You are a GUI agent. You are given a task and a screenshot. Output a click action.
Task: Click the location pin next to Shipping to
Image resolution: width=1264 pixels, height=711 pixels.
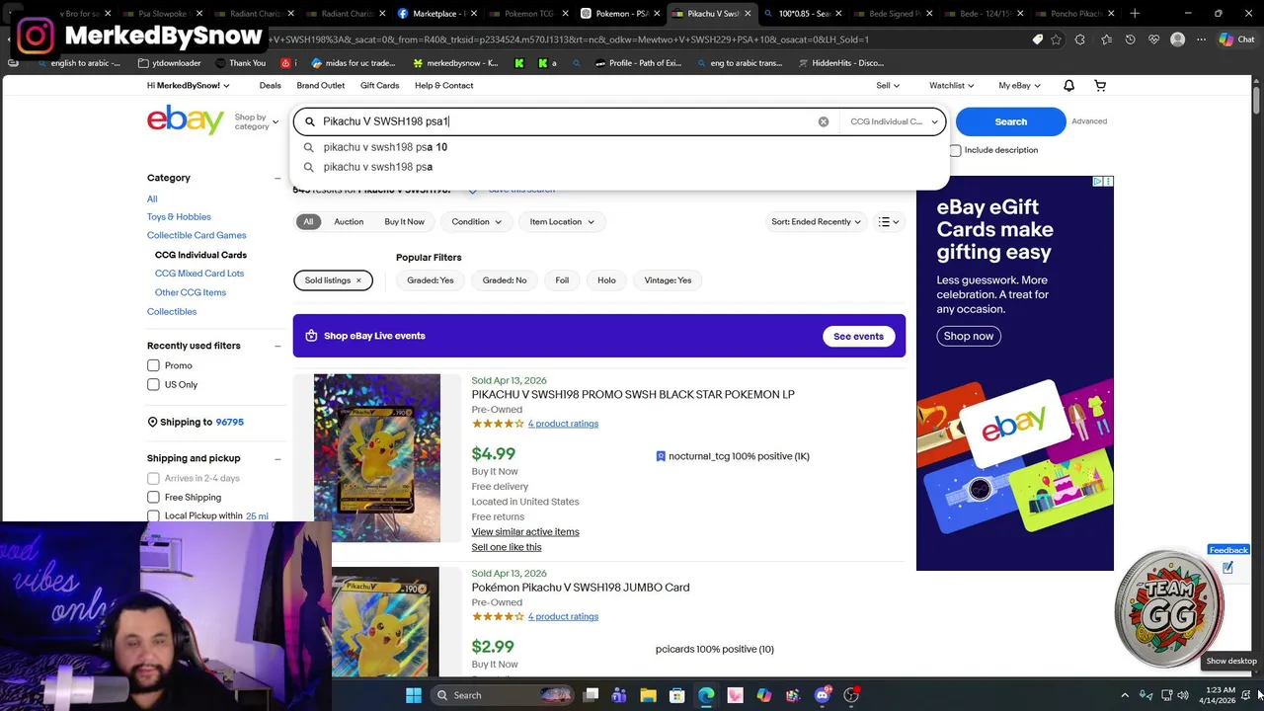[x=152, y=422]
